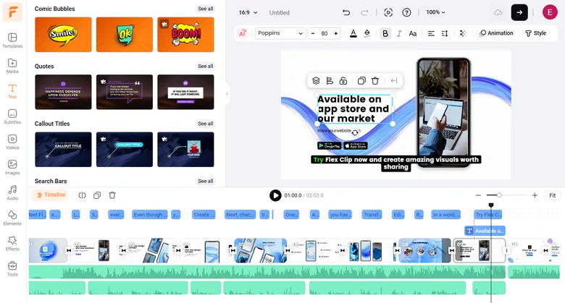See all Callout Titles
The height and width of the screenshot is (303, 565).
(x=206, y=124)
